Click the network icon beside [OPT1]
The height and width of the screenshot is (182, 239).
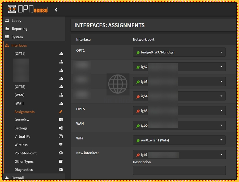pos(61,54)
